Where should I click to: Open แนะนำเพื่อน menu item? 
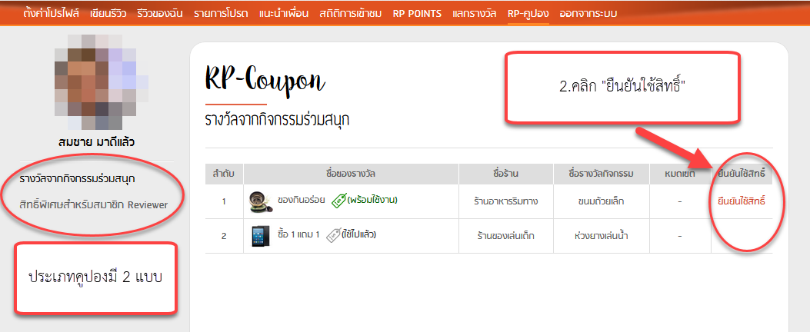click(x=284, y=13)
